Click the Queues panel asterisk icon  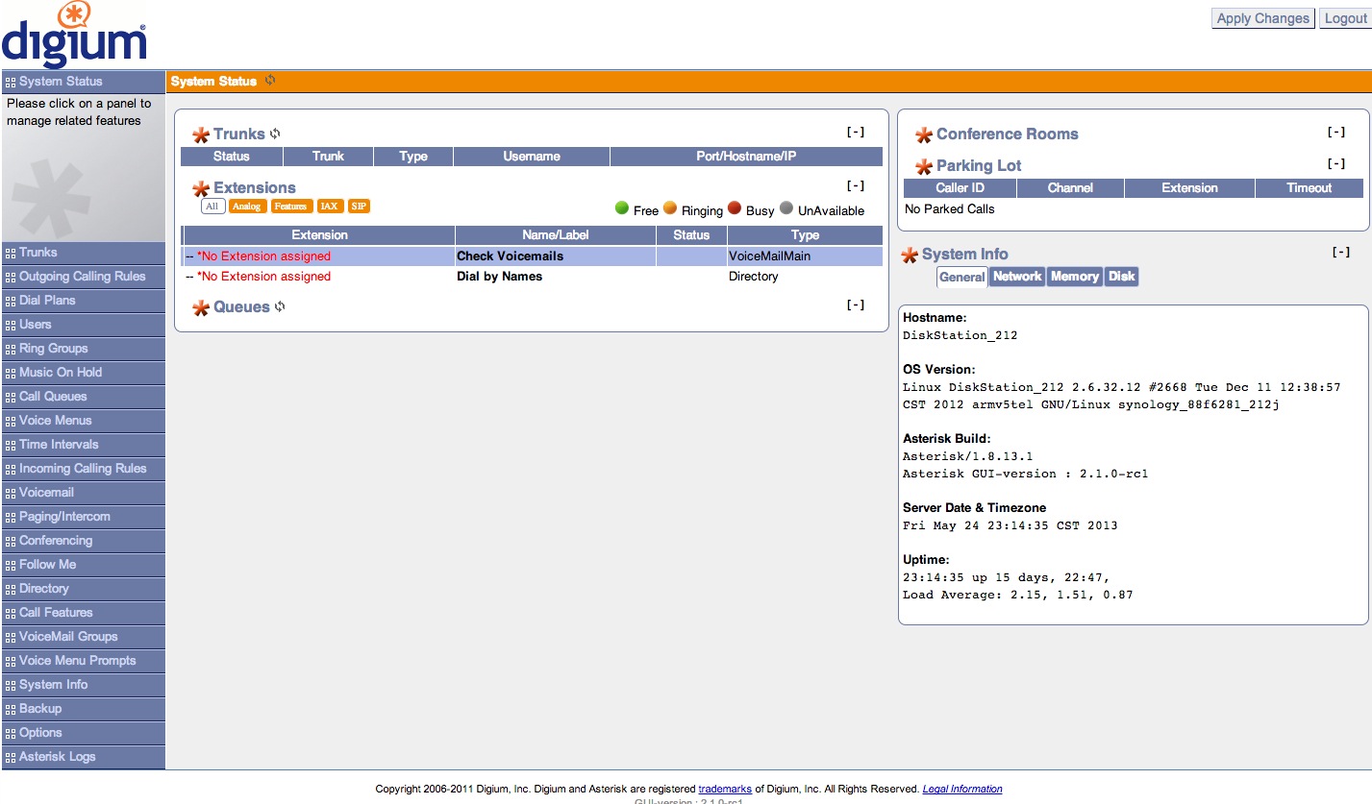[x=201, y=308]
